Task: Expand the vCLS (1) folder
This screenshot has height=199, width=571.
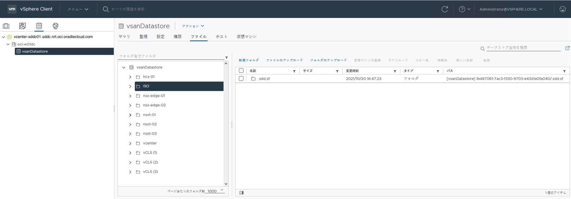Action: coord(130,153)
